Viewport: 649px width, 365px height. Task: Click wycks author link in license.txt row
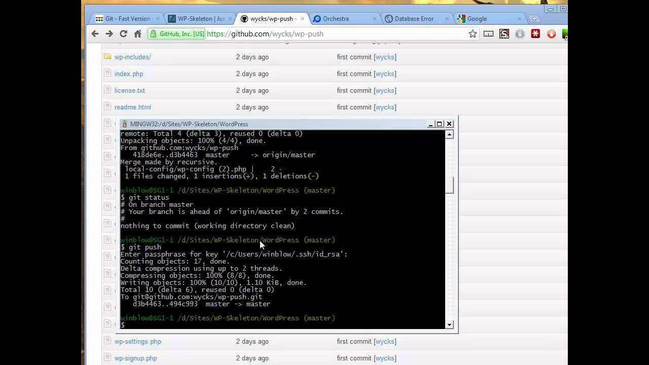click(385, 90)
